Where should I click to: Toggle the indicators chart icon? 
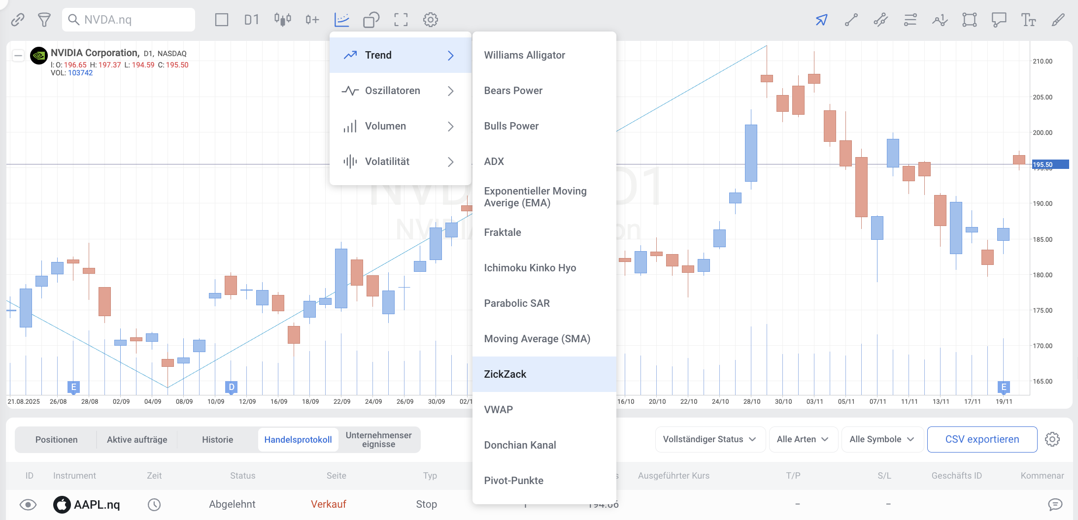pyautogui.click(x=342, y=20)
